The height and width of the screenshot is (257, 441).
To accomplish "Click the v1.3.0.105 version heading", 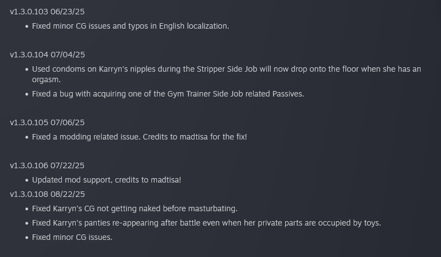I will [x=29, y=122].
